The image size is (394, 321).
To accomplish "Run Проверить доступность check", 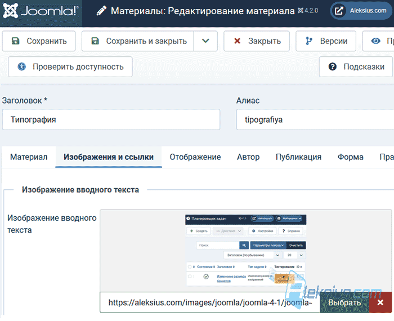I will (70, 66).
